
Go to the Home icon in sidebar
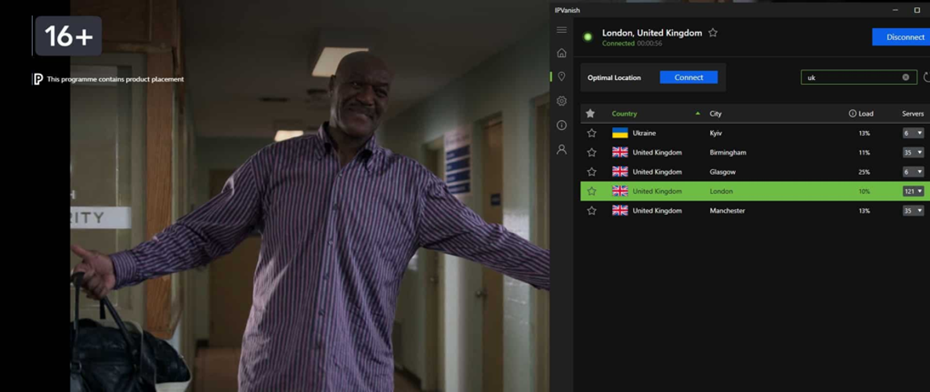pos(562,53)
